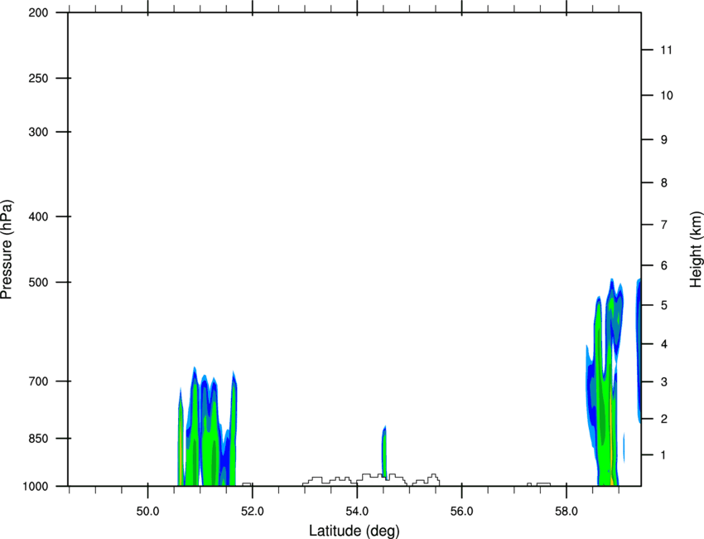Image resolution: width=704 pixels, height=539 pixels.
Task: Click the 56.0 latitude tick label
Action: tap(462, 512)
